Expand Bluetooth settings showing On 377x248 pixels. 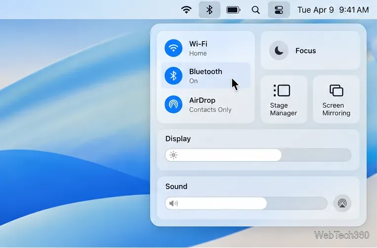[x=206, y=76]
